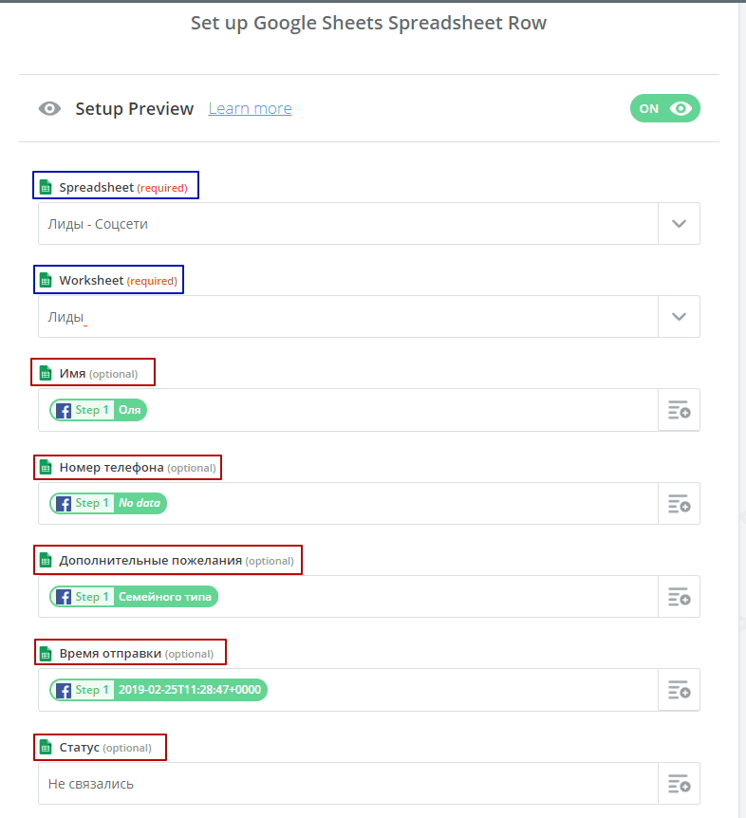Click the Step 1 No data pill
Viewport: 746px width, 818px height.
[108, 504]
